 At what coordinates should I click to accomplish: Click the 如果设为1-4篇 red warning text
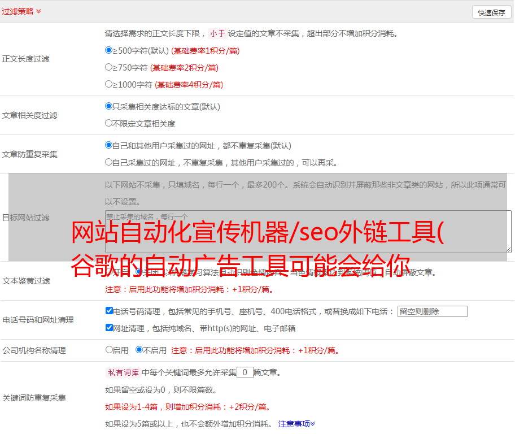click(188, 407)
